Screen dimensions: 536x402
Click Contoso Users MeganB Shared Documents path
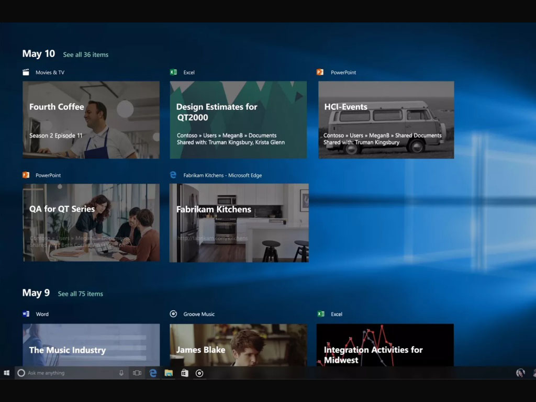[383, 136]
